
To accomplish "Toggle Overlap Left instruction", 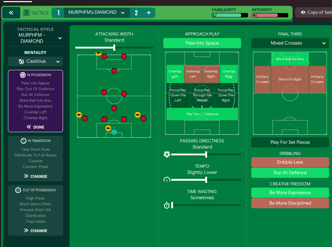I will pyautogui.click(x=175, y=74).
